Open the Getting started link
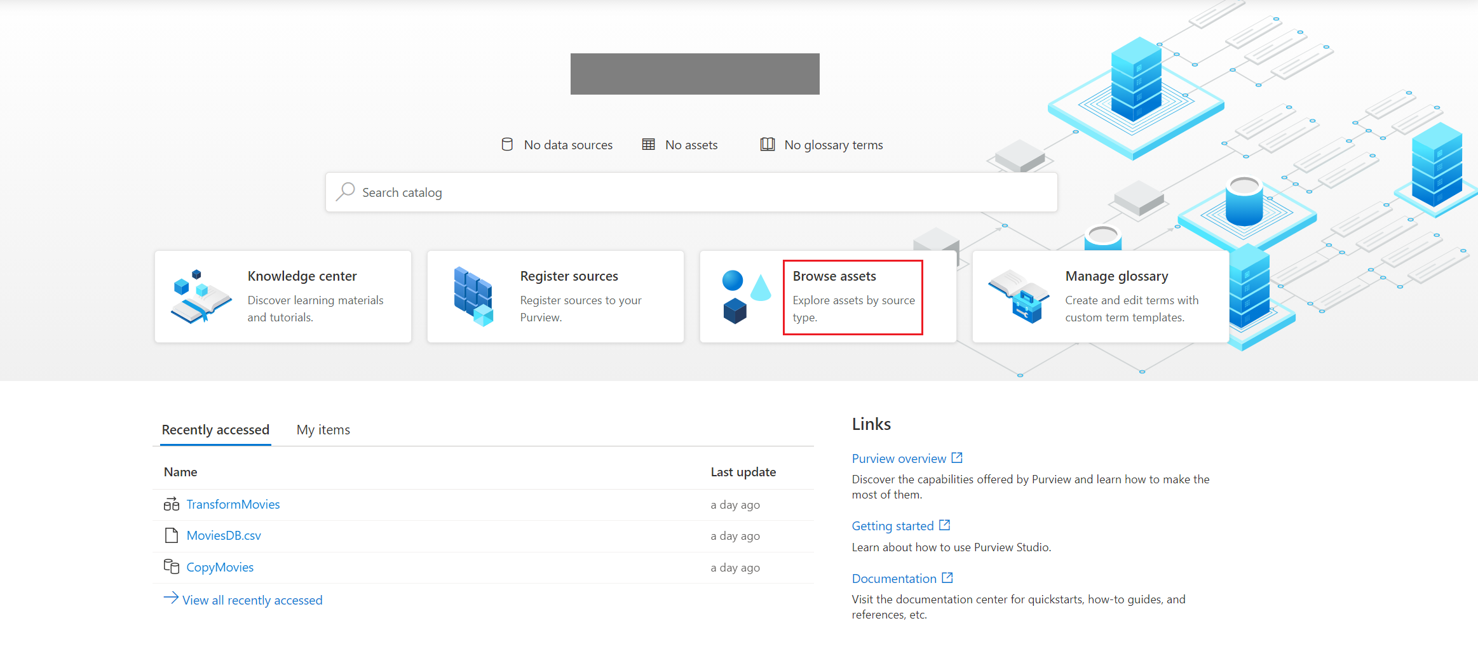This screenshot has width=1478, height=656. pyautogui.click(x=893, y=526)
